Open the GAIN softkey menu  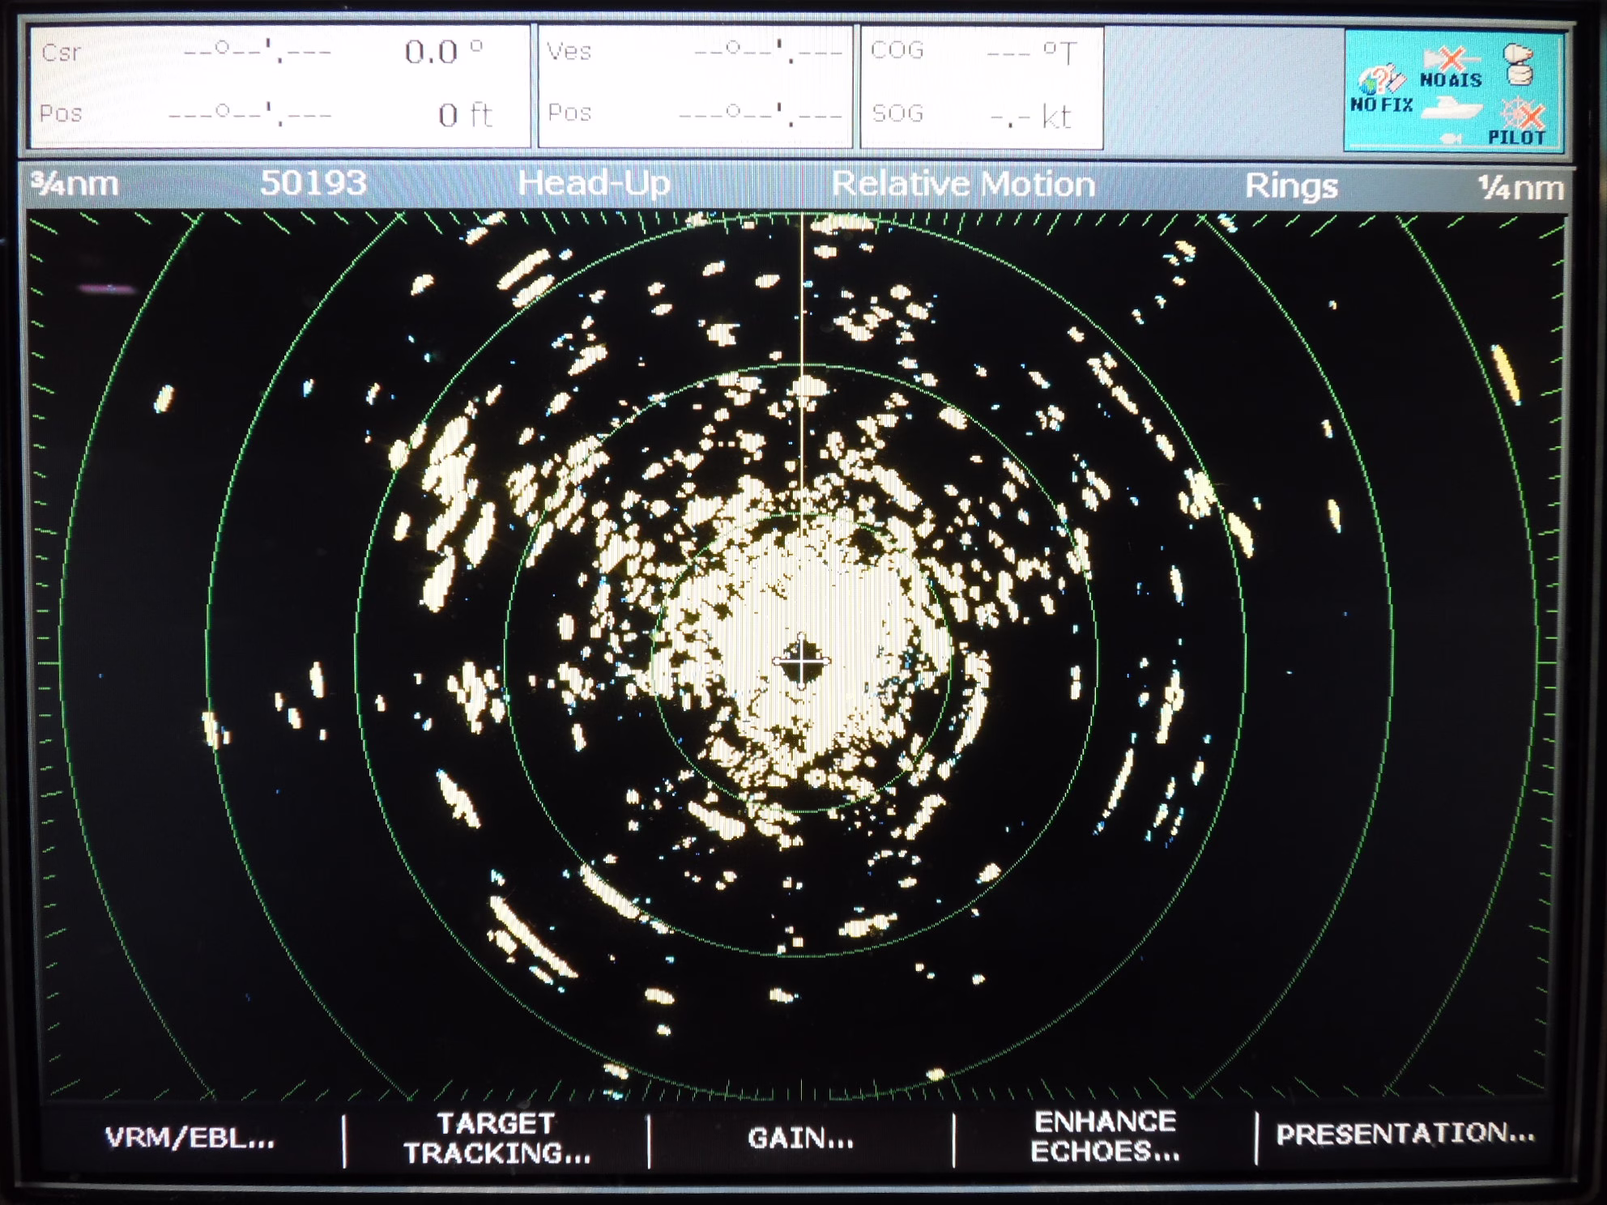801,1139
